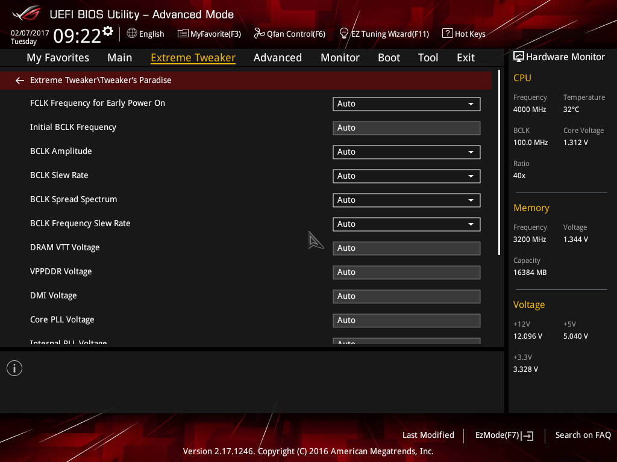Click +5V reading 5.040 V
The image size is (617, 462).
[575, 336]
